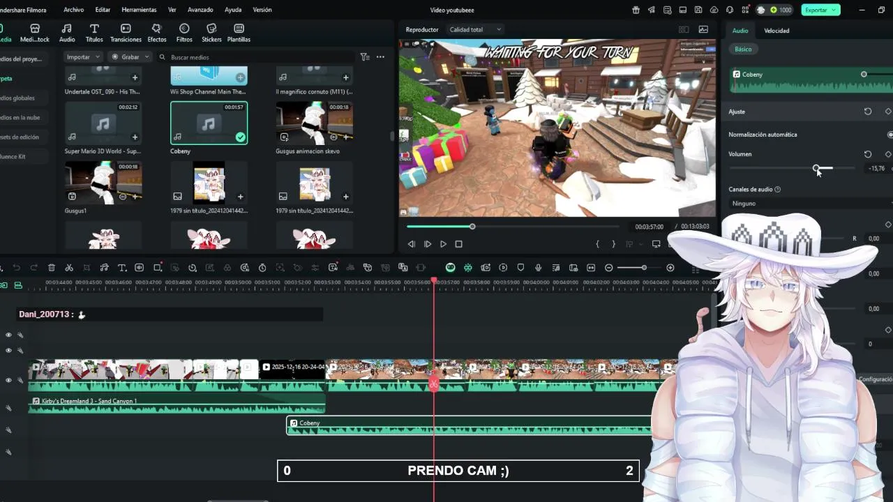Toggle eye icon of second track from top

pos(8,350)
